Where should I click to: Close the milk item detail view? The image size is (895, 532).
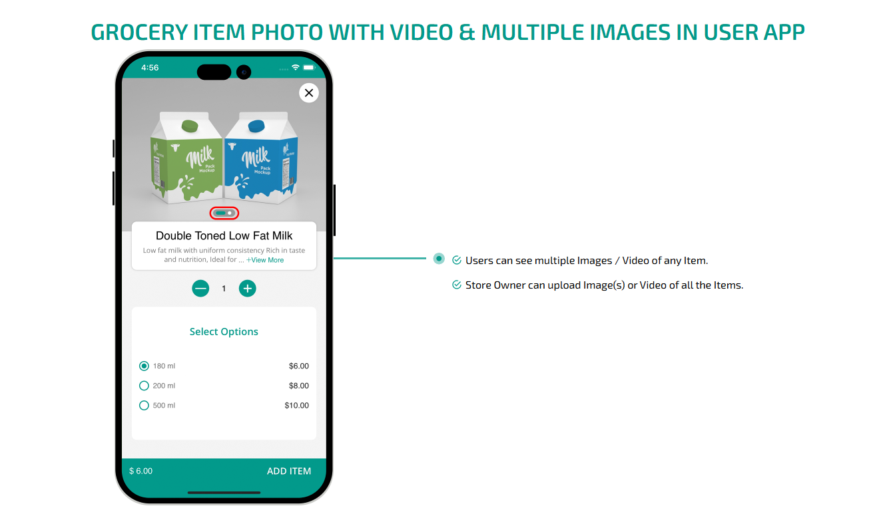pos(308,93)
